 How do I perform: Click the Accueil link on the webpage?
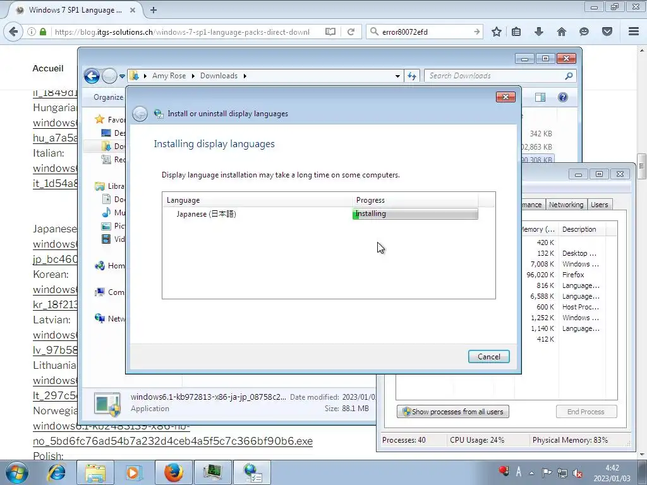point(48,68)
